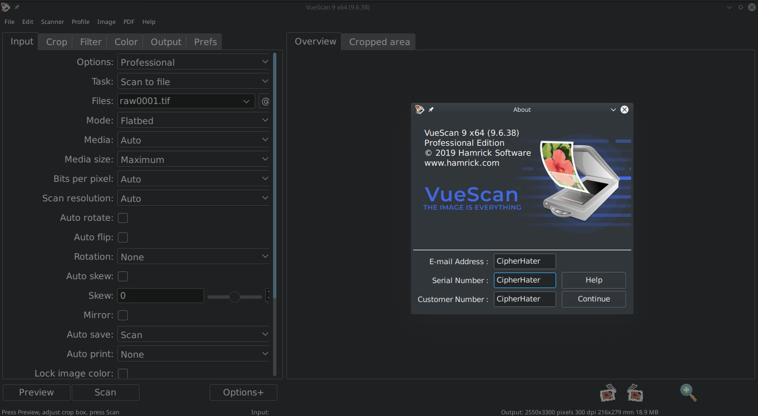Click the diamond maximize icon of main window

point(740,7)
